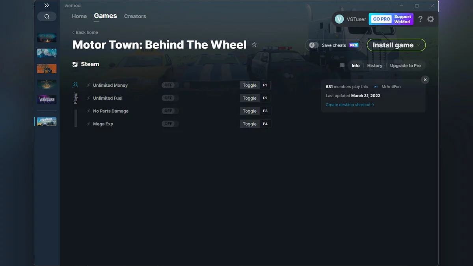The width and height of the screenshot is (473, 266).
Task: Favorite Motor Town using the star icon
Action: pyautogui.click(x=254, y=45)
